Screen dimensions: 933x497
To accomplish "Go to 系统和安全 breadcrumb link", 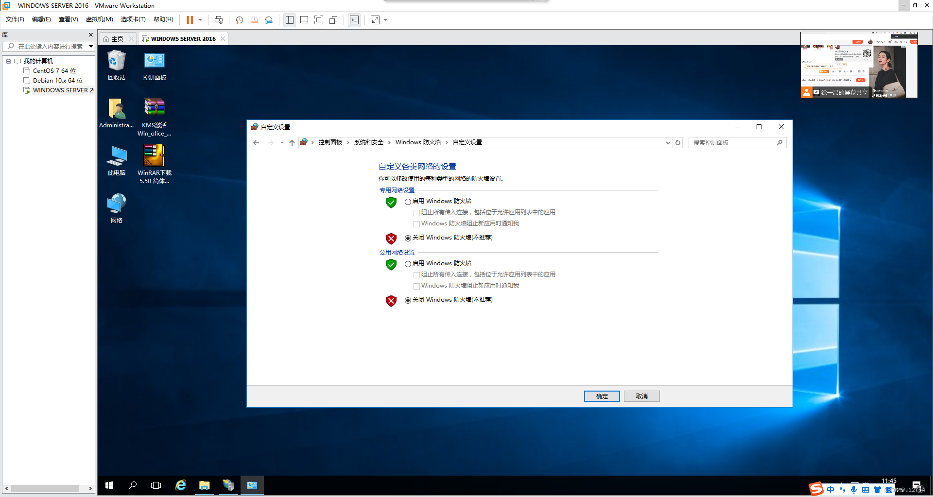I will click(x=369, y=143).
